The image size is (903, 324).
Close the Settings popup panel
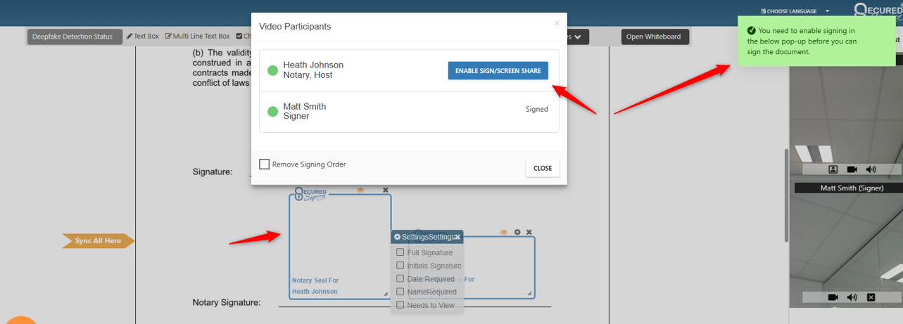pyautogui.click(x=457, y=237)
